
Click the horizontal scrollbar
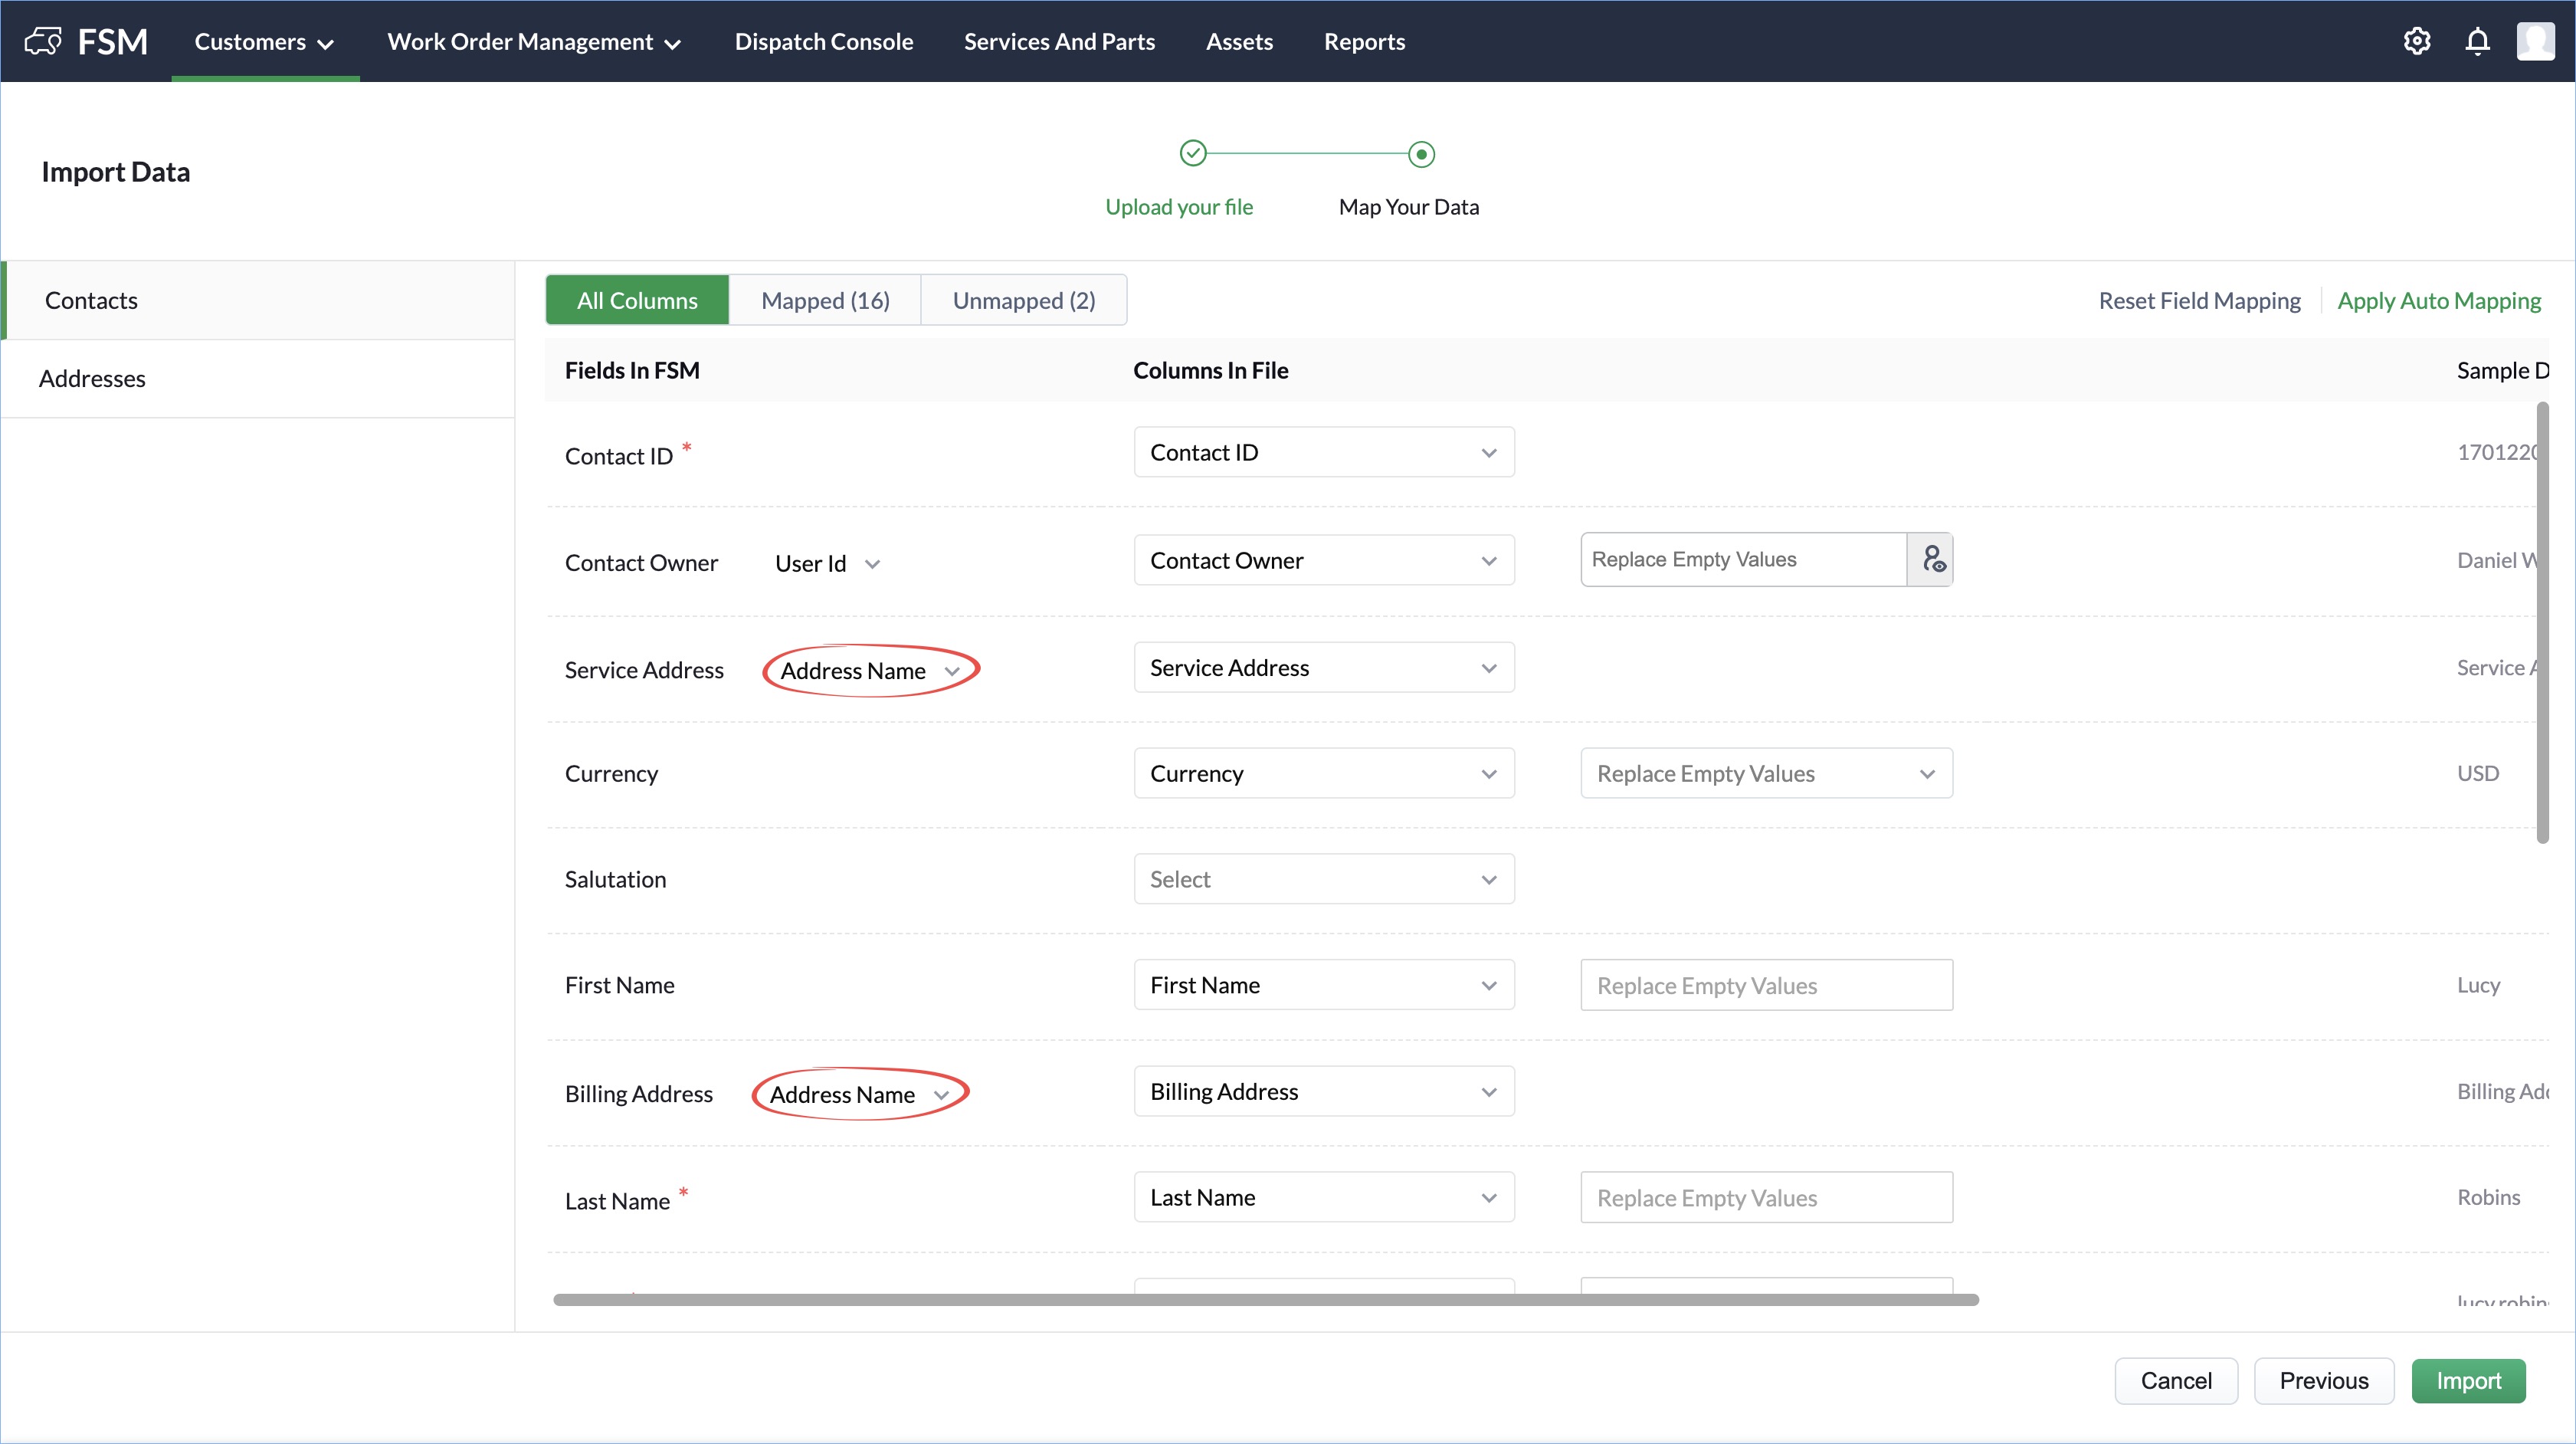point(1265,1300)
